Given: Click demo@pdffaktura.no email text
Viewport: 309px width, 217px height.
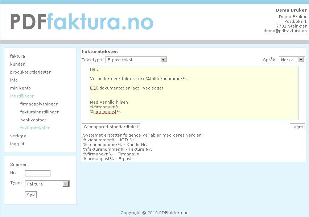Looking at the screenshot, I should pos(285,31).
